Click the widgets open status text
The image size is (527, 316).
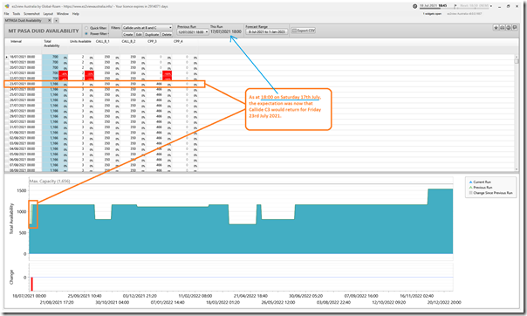(432, 14)
